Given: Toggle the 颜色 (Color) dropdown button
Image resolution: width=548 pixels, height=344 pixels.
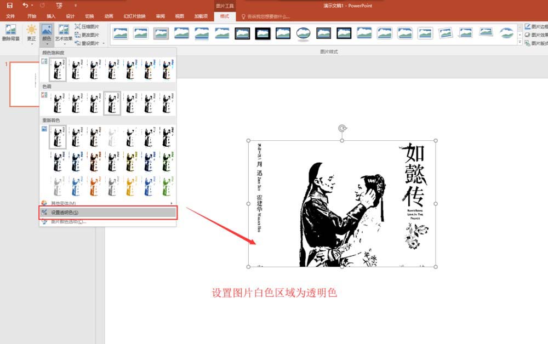Looking at the screenshot, I should click(x=47, y=34).
